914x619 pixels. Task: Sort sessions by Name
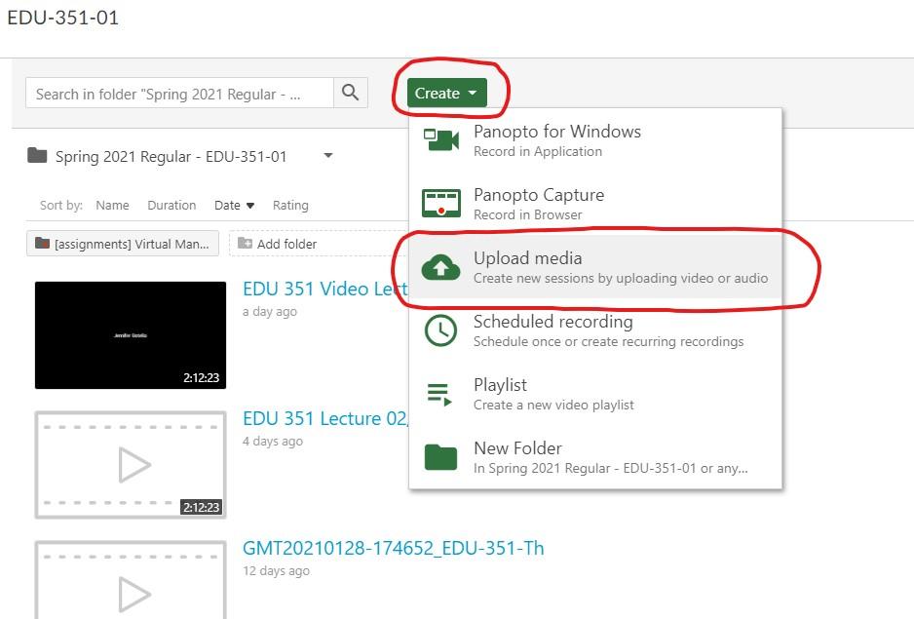click(x=112, y=206)
